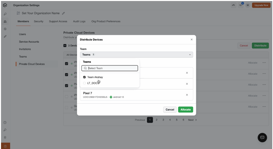The height and width of the screenshot is (149, 273).
Task: Open the Teams dropdown in Distribute Devices
Action: pos(136,54)
